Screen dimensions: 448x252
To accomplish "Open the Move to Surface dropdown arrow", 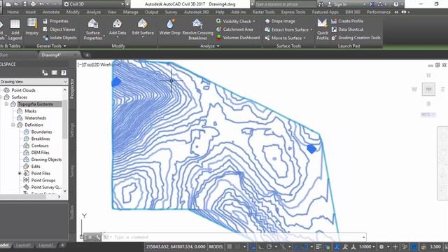I will click(x=304, y=38).
